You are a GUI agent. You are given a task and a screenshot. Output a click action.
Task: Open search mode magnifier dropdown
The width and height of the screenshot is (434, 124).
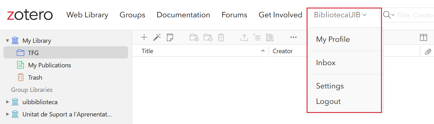pyautogui.click(x=389, y=15)
